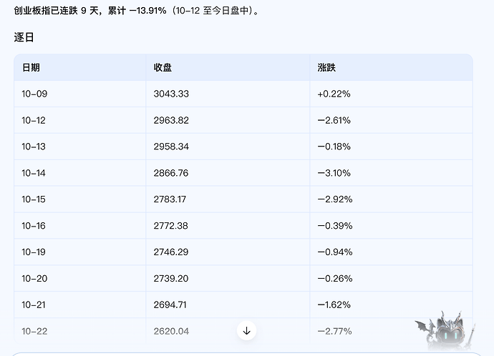
Task: Click closing value 2963.82
Action: 171,120
